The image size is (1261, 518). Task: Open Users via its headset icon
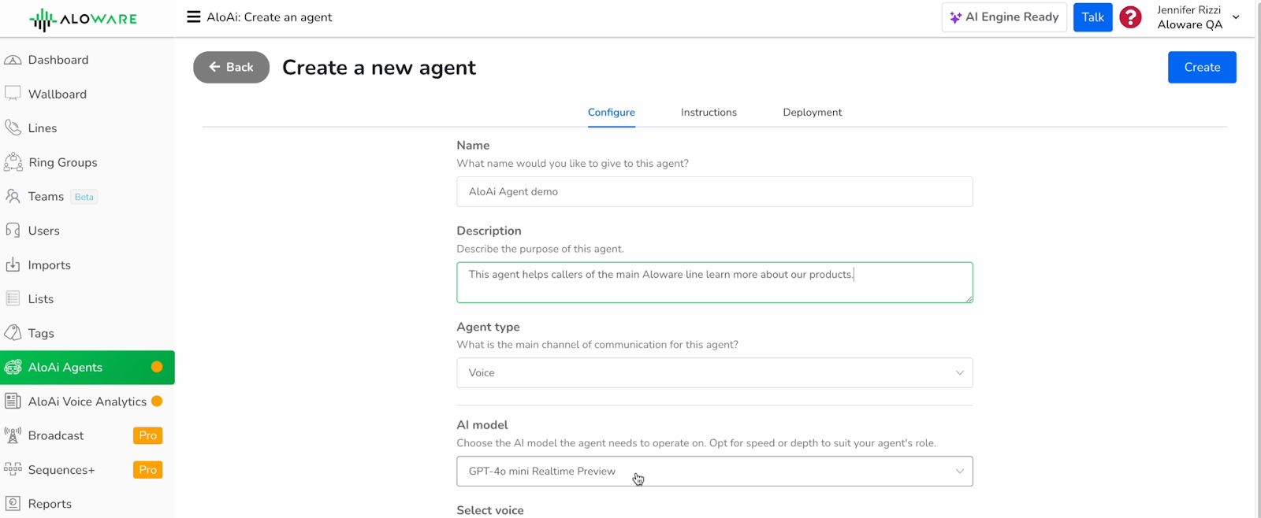coord(13,231)
